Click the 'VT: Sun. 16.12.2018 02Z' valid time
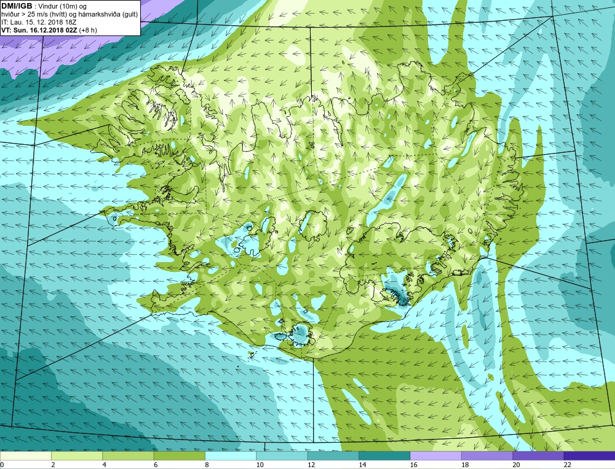This screenshot has width=615, height=469. pos(39,30)
